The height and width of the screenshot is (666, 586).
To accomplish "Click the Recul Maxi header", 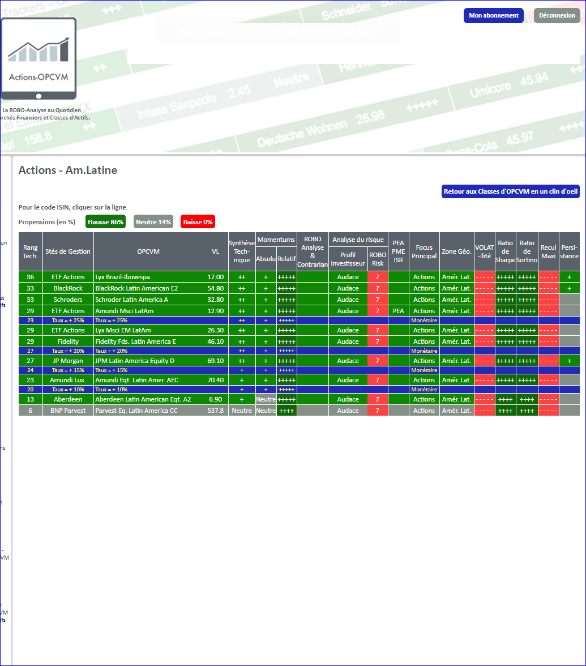I will pos(549,251).
